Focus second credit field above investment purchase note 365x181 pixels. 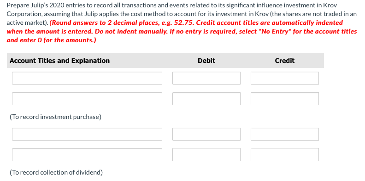point(285,99)
